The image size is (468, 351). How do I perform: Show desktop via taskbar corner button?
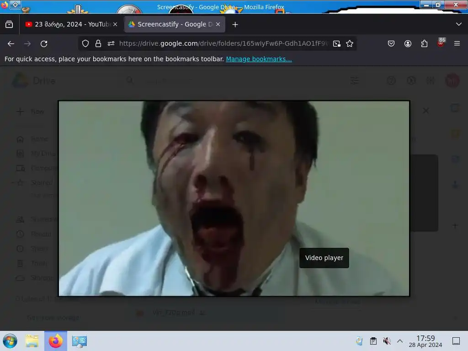[456, 341]
